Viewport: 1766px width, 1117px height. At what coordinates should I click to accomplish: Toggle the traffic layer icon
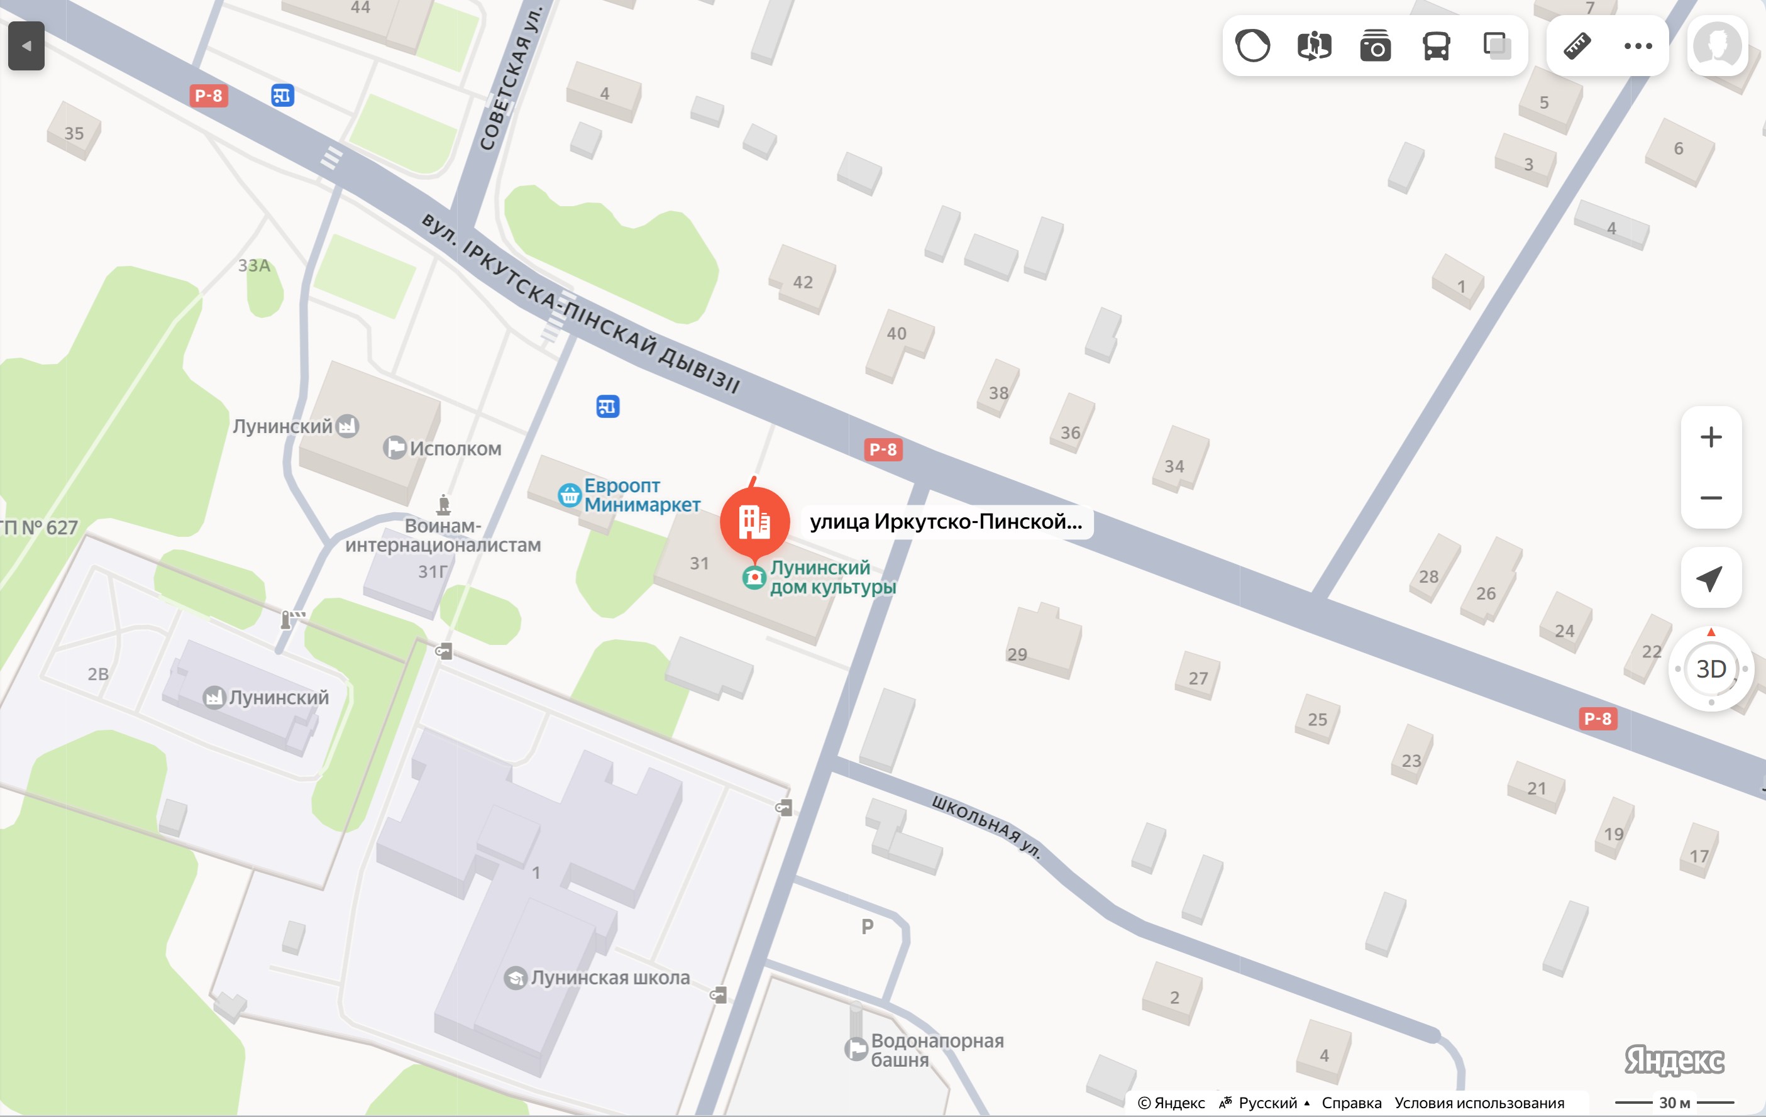[1252, 47]
